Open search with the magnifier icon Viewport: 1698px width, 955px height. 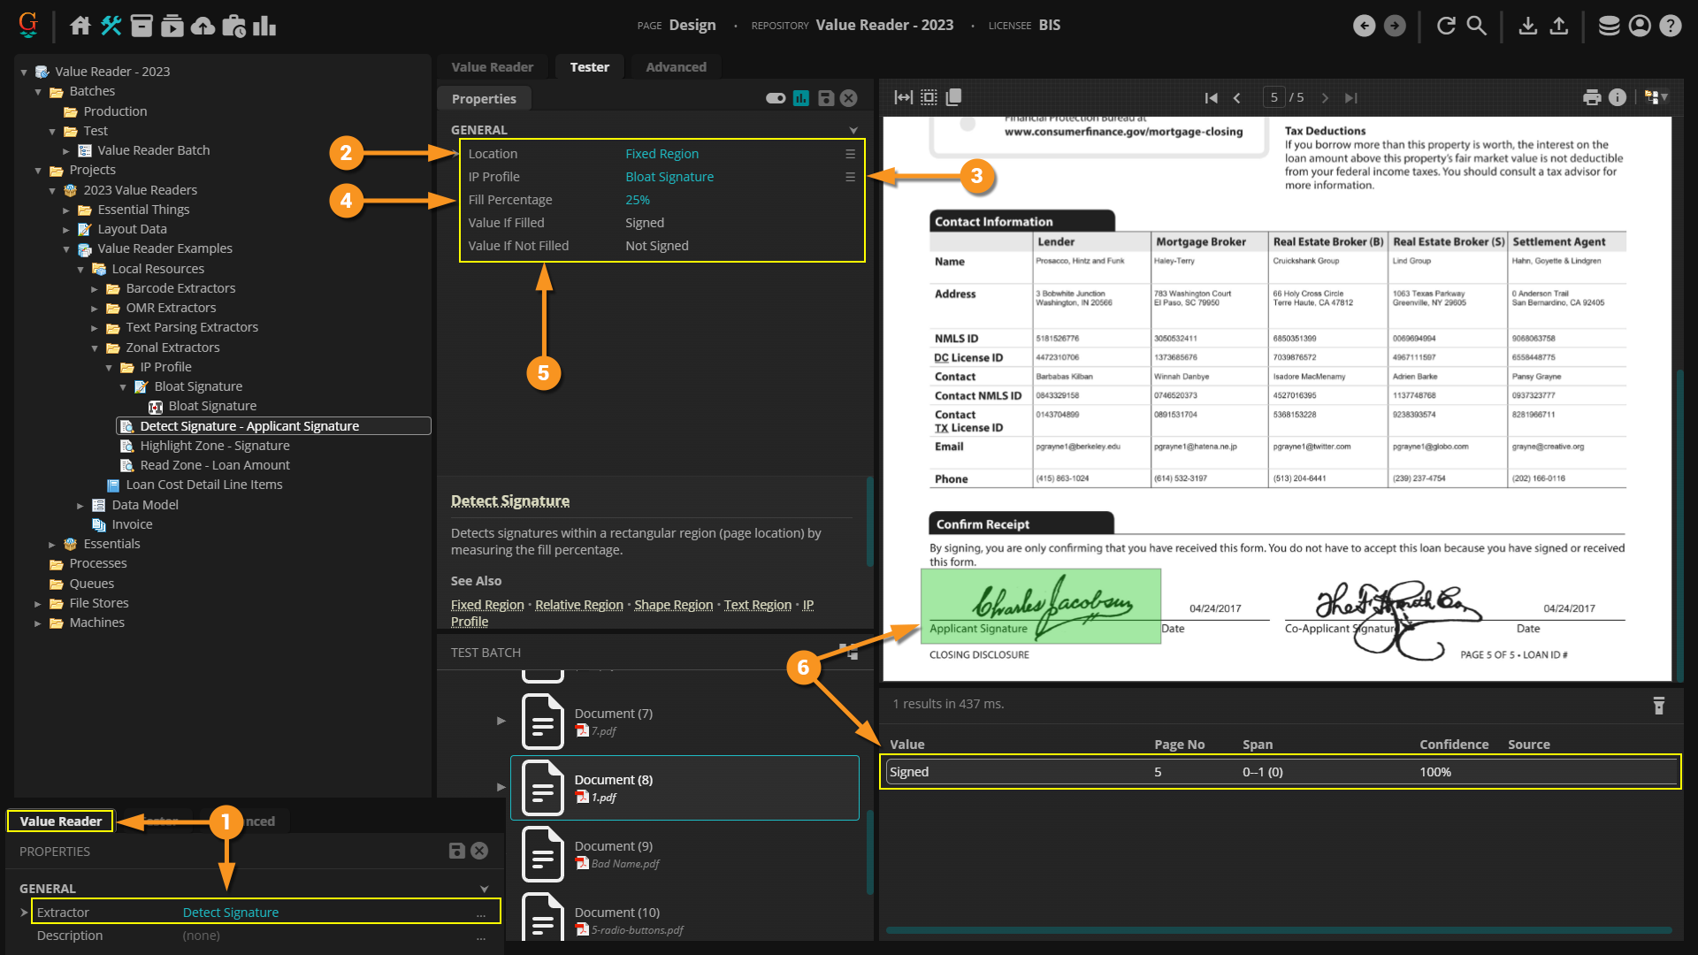pyautogui.click(x=1476, y=26)
